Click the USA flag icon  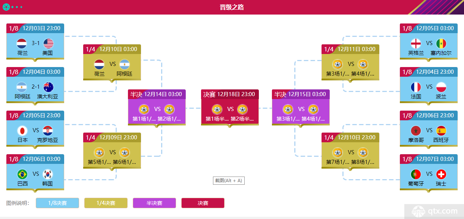coord(48,43)
